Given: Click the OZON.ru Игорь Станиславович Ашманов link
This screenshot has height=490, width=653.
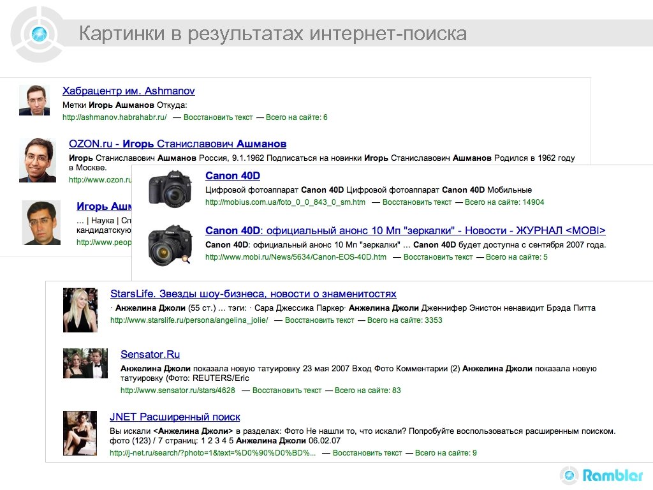Looking at the screenshot, I should click(177, 144).
